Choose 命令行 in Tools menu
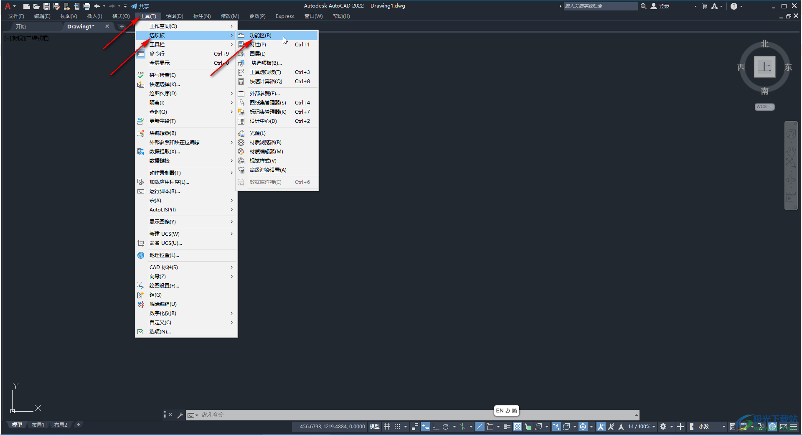The width and height of the screenshot is (802, 435). [186, 54]
